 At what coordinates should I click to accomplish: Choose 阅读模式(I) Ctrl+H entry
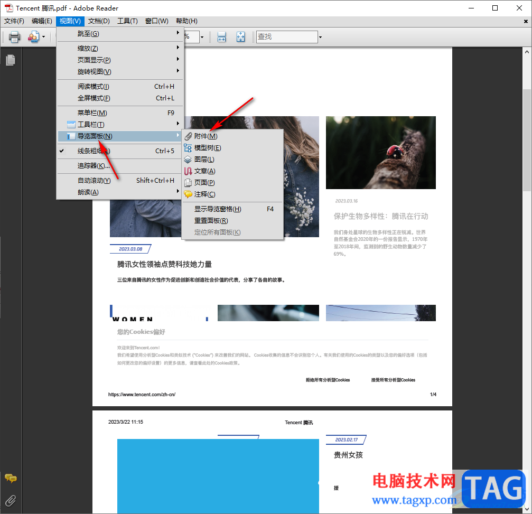click(120, 87)
